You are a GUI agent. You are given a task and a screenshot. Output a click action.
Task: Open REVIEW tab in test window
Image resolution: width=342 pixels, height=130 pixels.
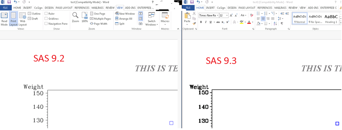(x=110, y=8)
